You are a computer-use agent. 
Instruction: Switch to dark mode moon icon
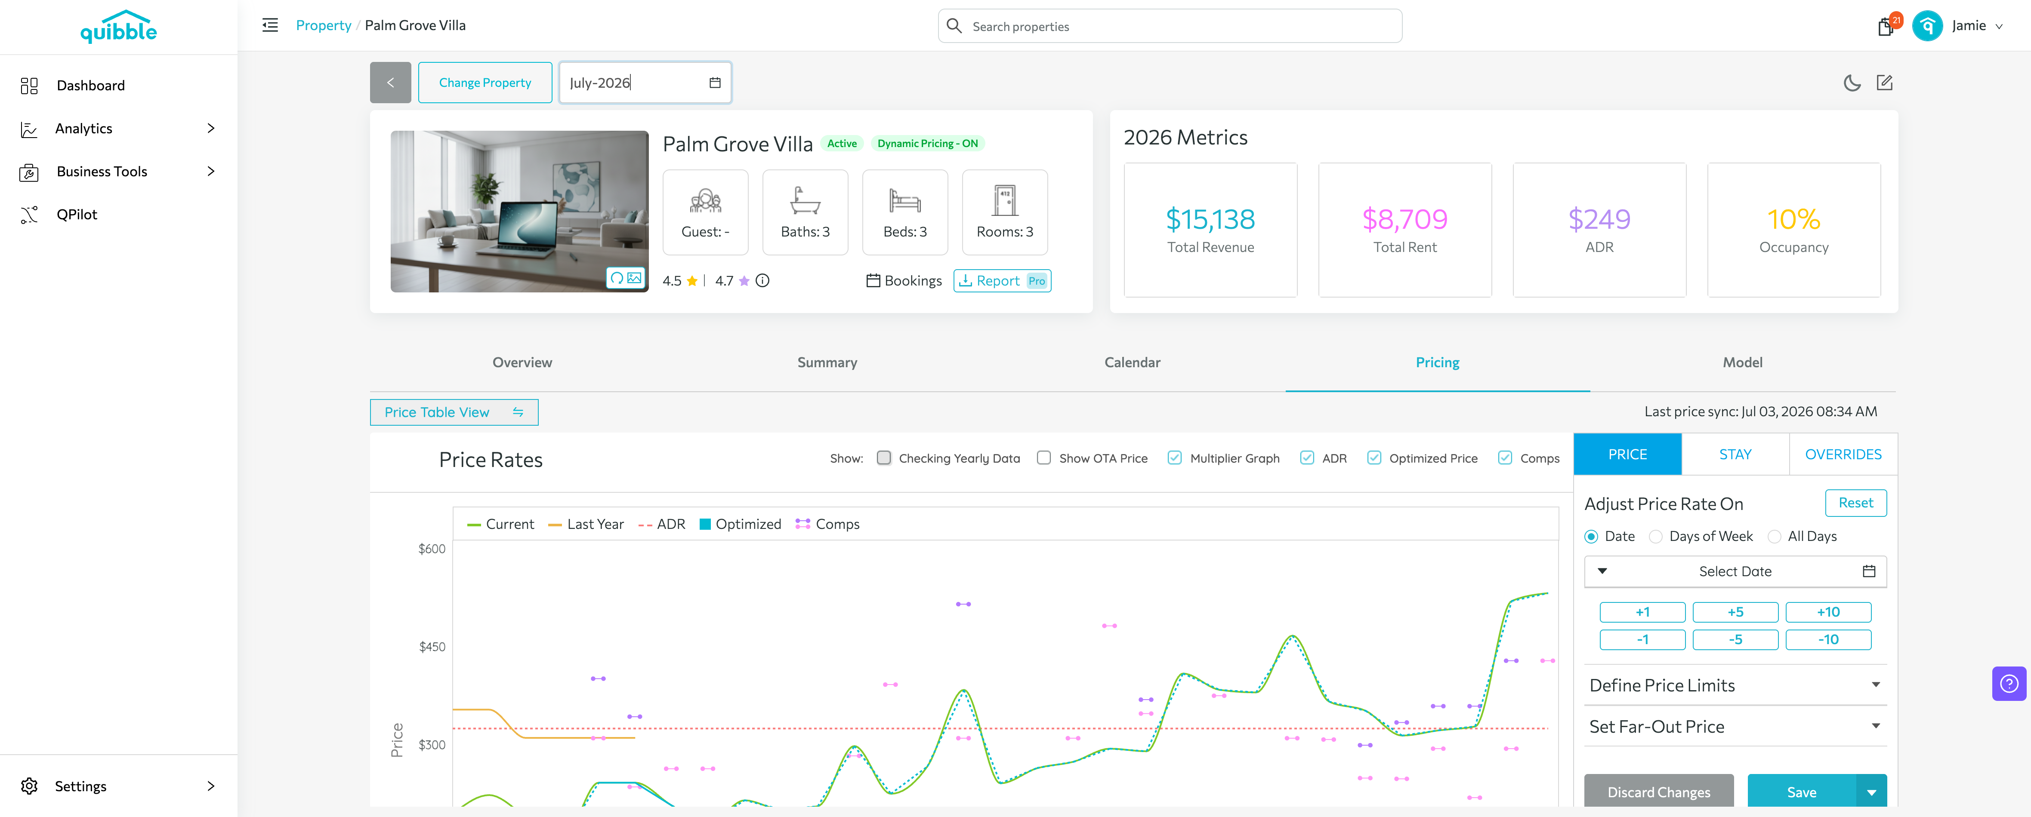point(1852,83)
